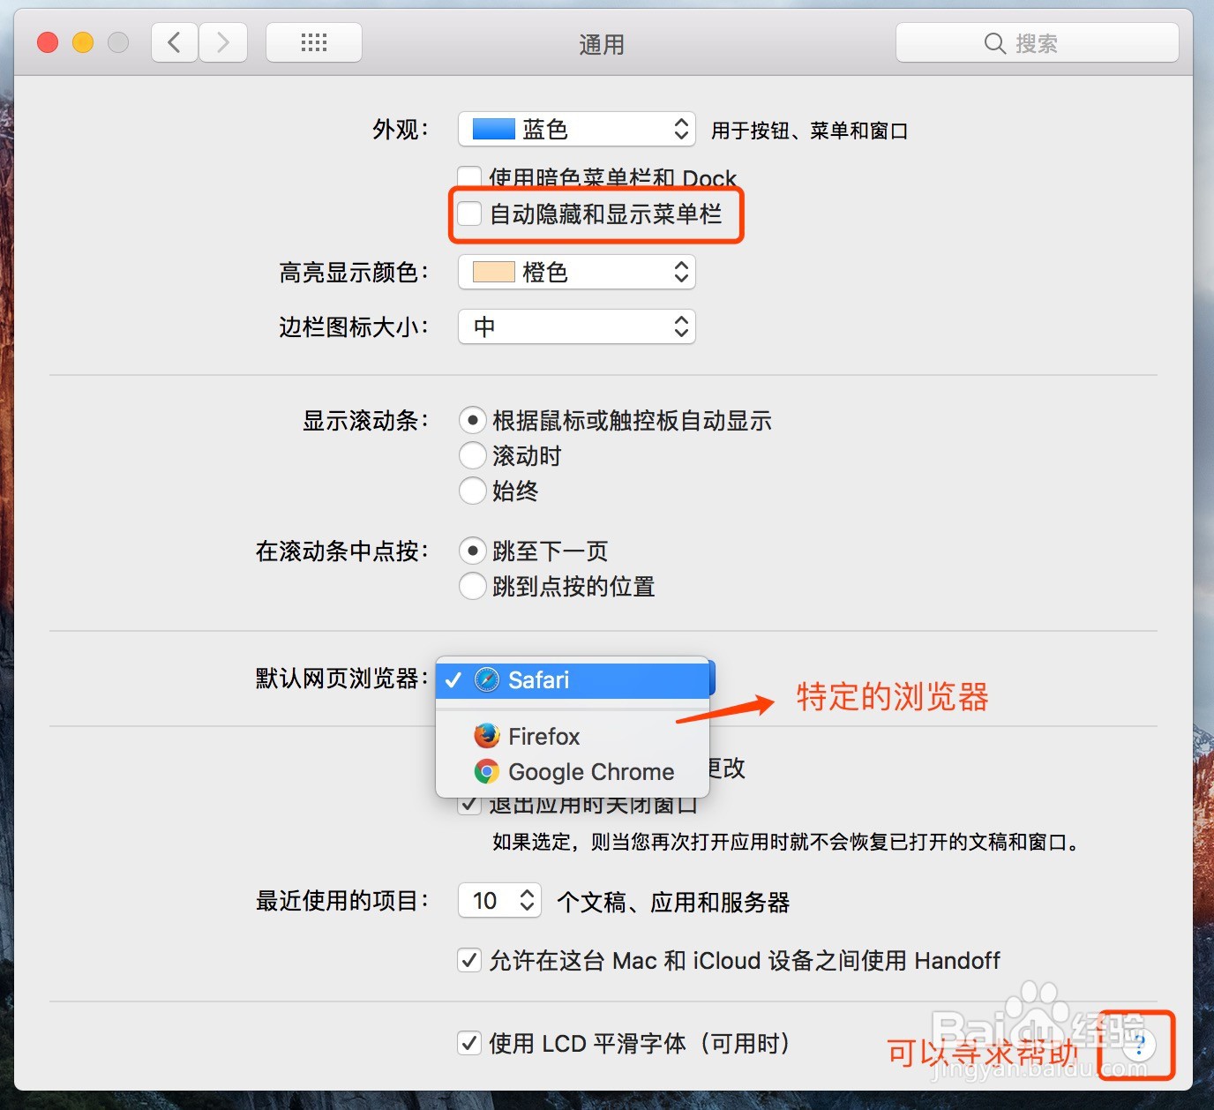Choose Google Chrome in browser menu
Screen dimensions: 1214x1110
tap(573, 772)
